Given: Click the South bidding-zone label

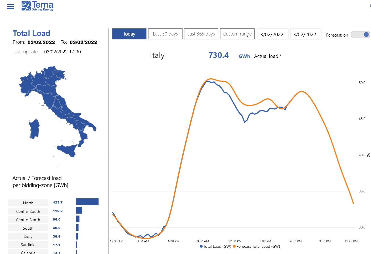Looking at the screenshot, I should [x=28, y=228].
